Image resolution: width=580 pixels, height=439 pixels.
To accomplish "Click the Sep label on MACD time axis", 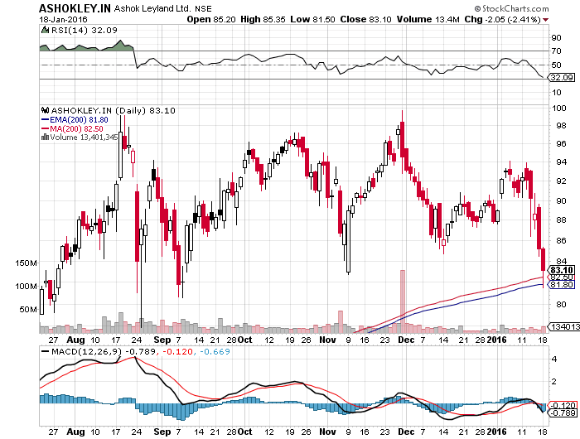I will pyautogui.click(x=162, y=432).
